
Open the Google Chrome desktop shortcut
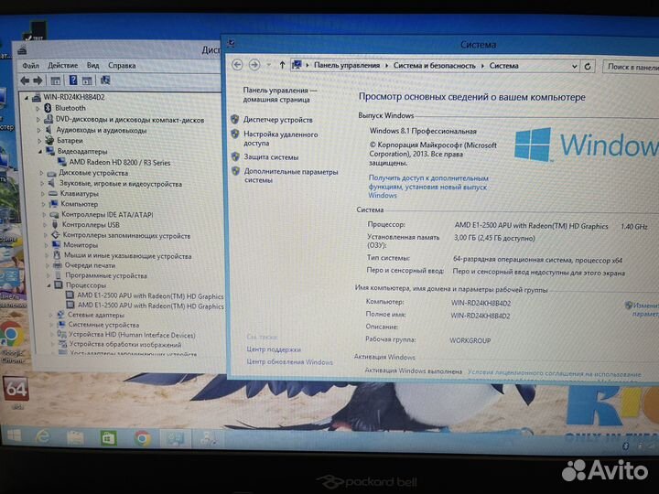point(11,341)
